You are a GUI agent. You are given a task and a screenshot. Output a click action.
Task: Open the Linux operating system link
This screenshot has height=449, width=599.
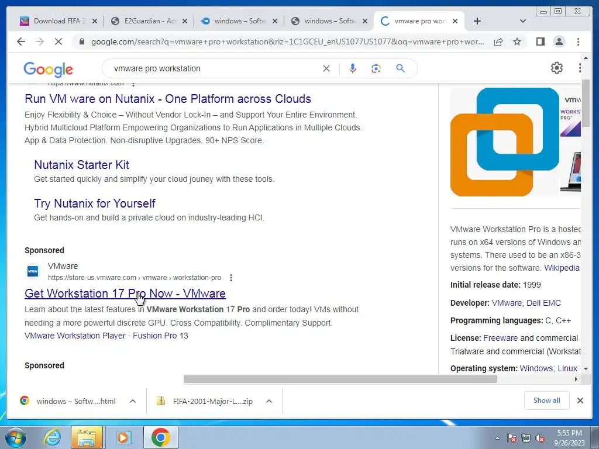click(x=567, y=368)
